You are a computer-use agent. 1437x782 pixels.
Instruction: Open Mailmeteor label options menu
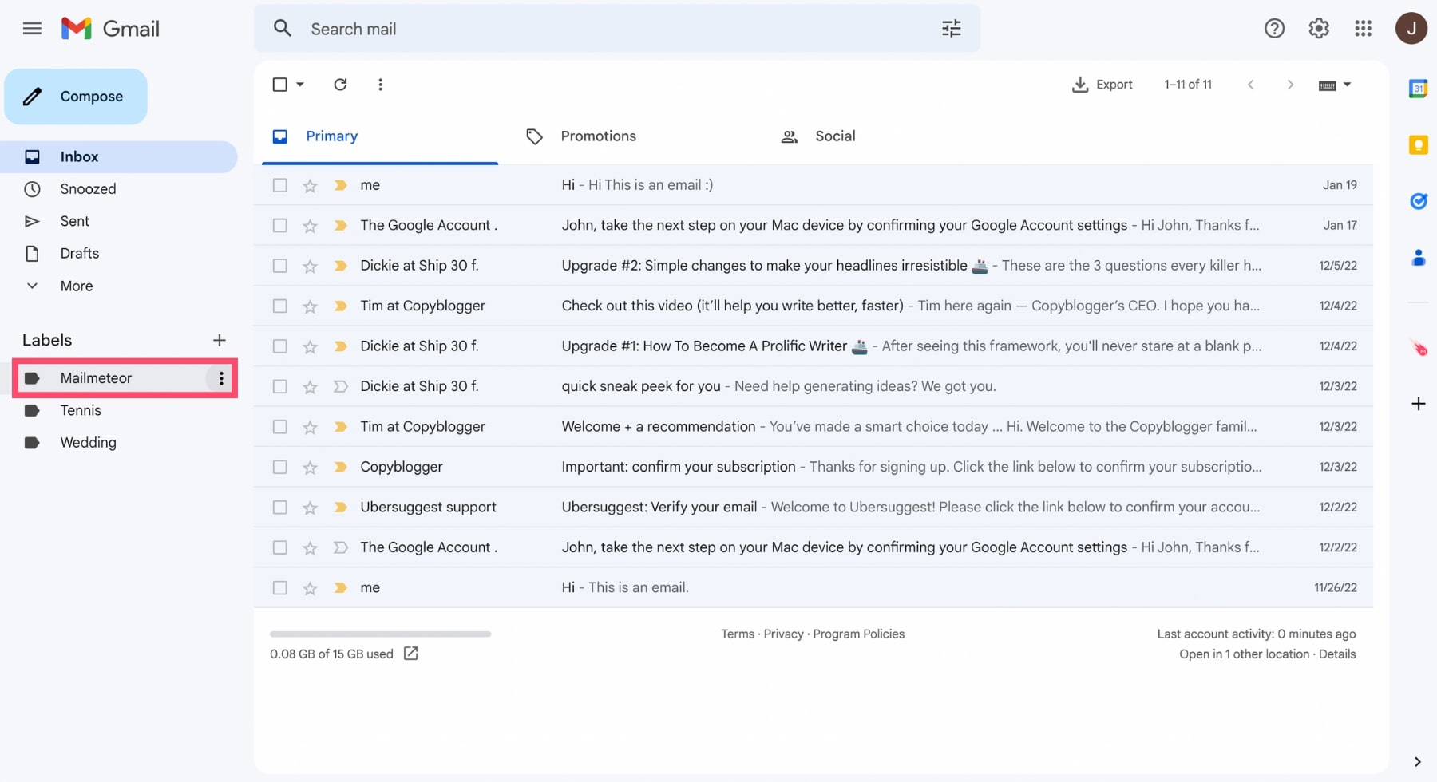(221, 378)
